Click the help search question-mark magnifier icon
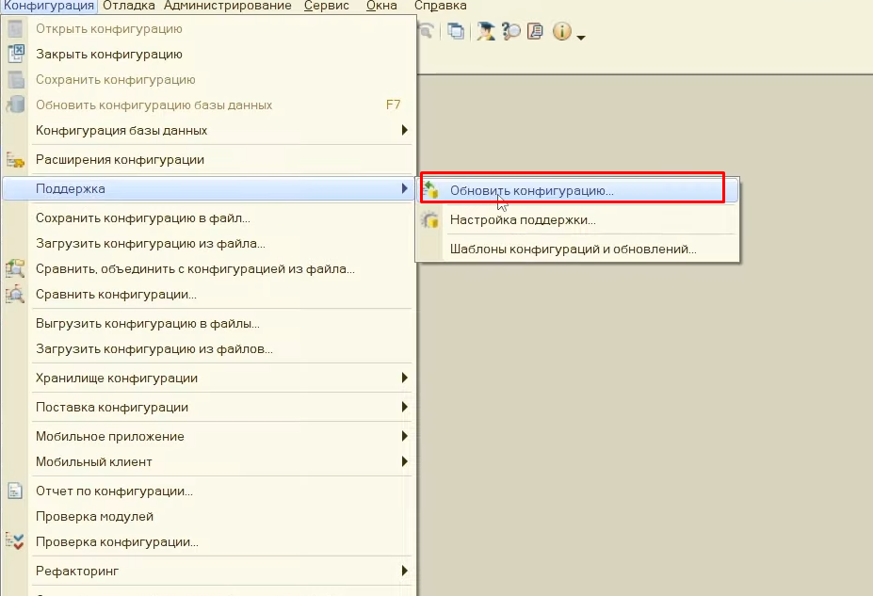Screen dimensions: 873x596 click(510, 31)
